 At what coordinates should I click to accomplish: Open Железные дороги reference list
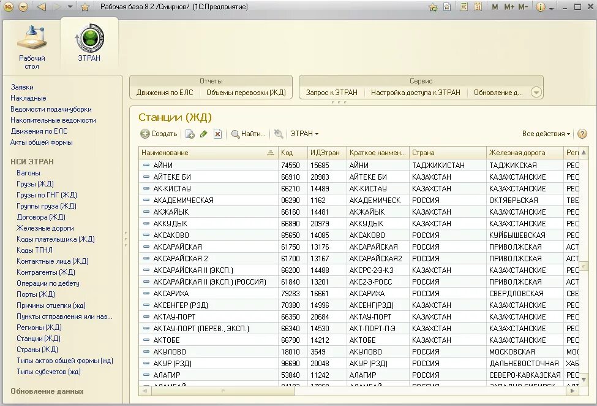45,228
